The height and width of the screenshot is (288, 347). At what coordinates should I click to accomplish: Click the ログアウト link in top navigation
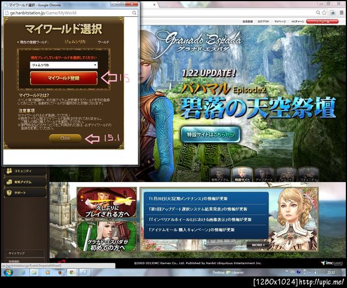coord(263,21)
